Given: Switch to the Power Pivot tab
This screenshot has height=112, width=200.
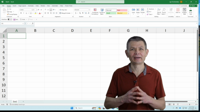Looking at the screenshot, I should click(x=69, y=6).
